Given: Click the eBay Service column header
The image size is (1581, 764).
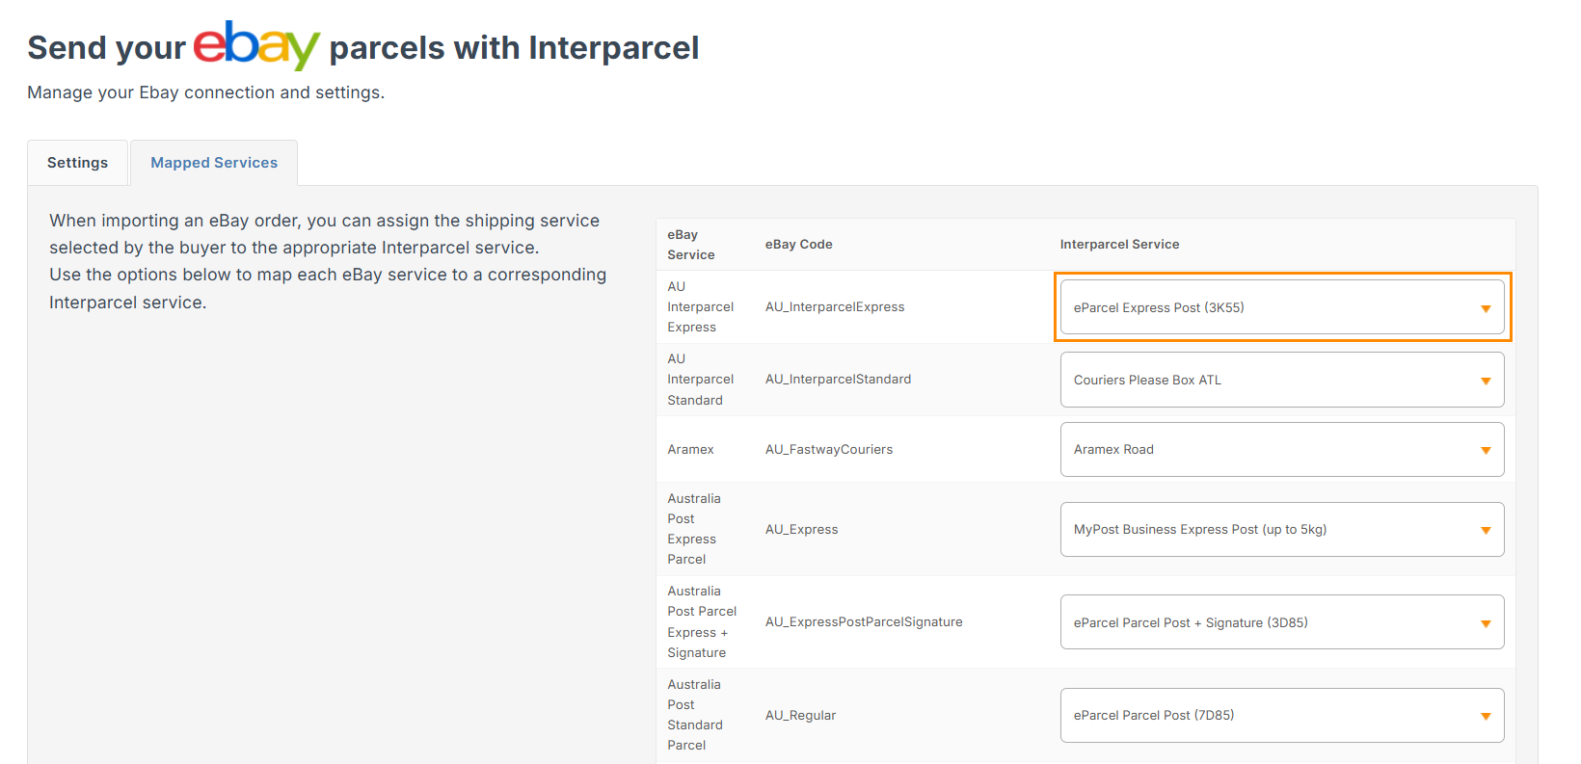Looking at the screenshot, I should coord(691,245).
